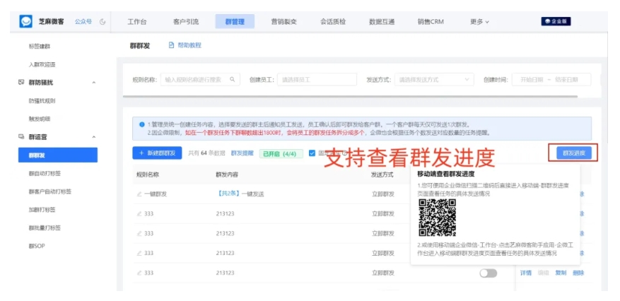The width and height of the screenshot is (620, 301).
Task: Click the 群发进度 button
Action: (x=574, y=153)
